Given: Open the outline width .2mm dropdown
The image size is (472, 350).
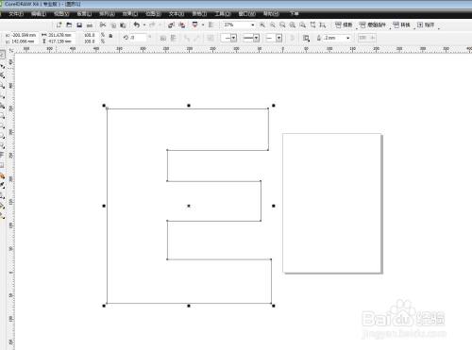Looking at the screenshot, I should (x=348, y=38).
